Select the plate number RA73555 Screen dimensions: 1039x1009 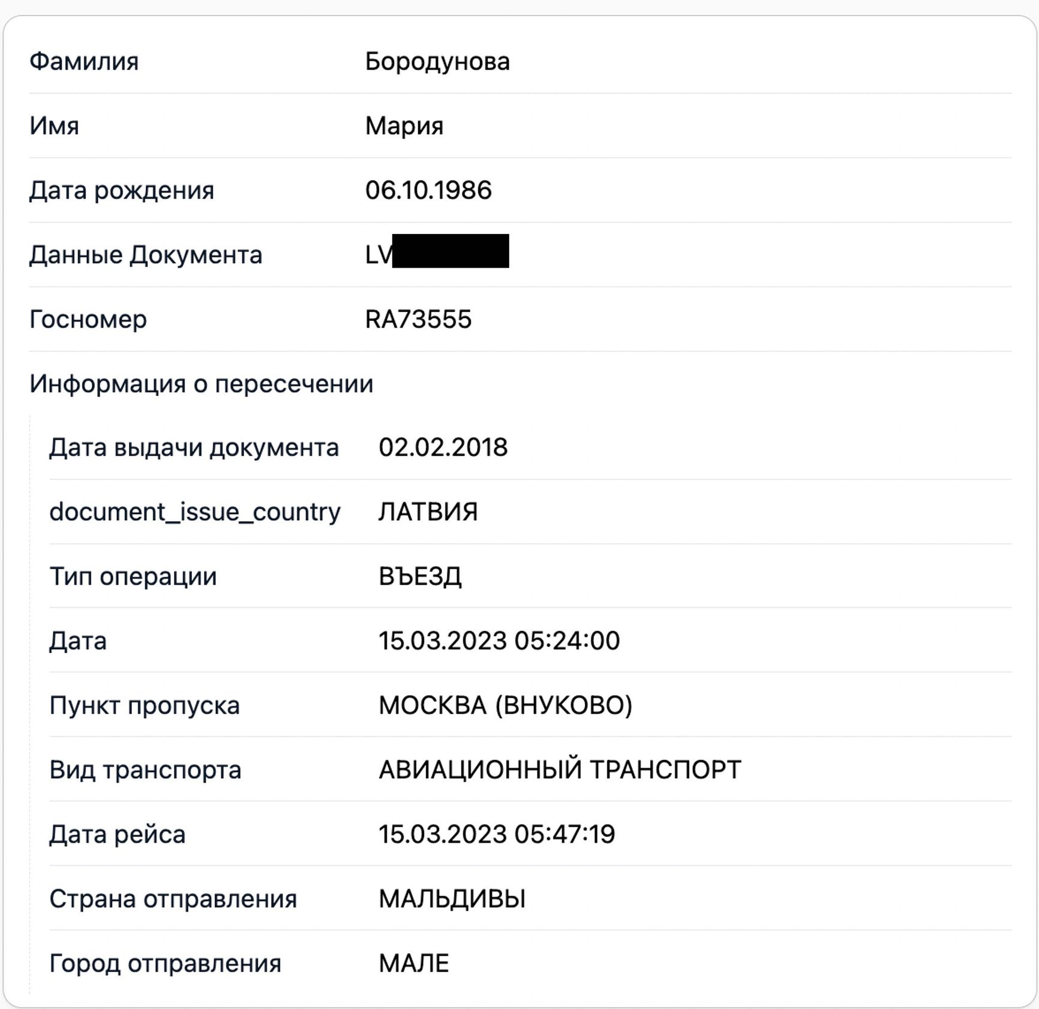[x=418, y=319]
